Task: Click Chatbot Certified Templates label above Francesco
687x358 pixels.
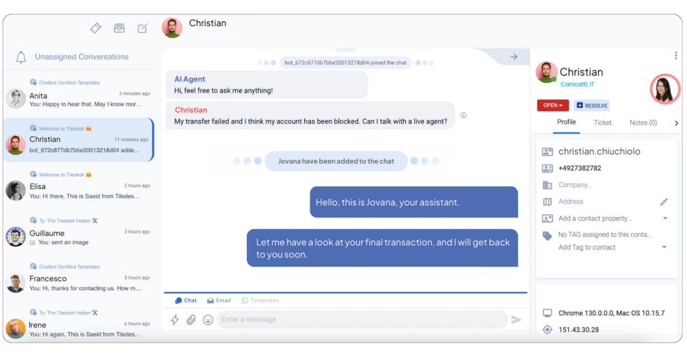Action: tap(69, 267)
